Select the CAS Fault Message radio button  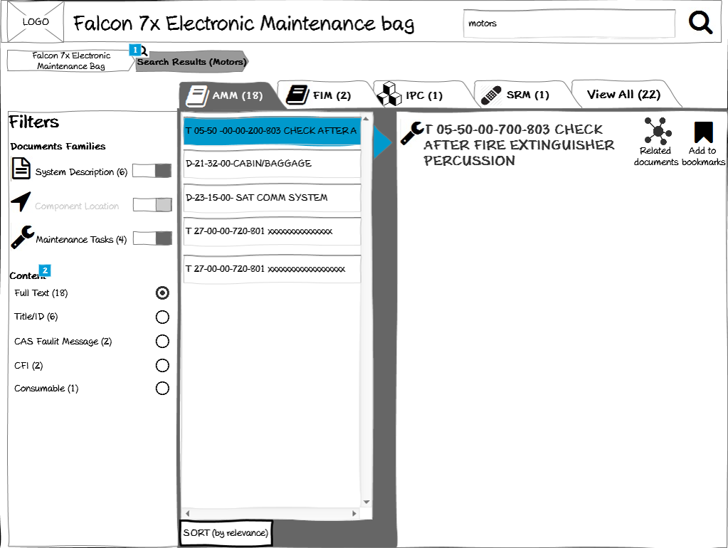pos(162,342)
